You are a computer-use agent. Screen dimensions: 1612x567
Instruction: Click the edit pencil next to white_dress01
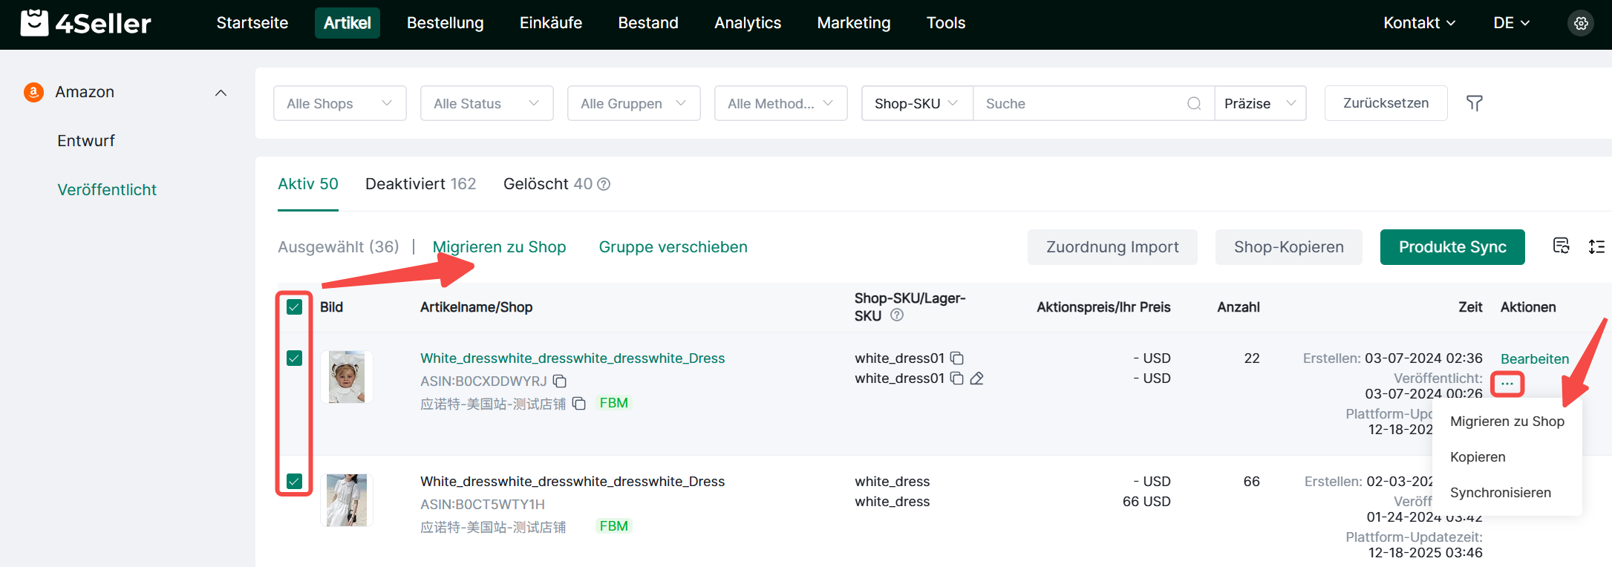pos(977,378)
